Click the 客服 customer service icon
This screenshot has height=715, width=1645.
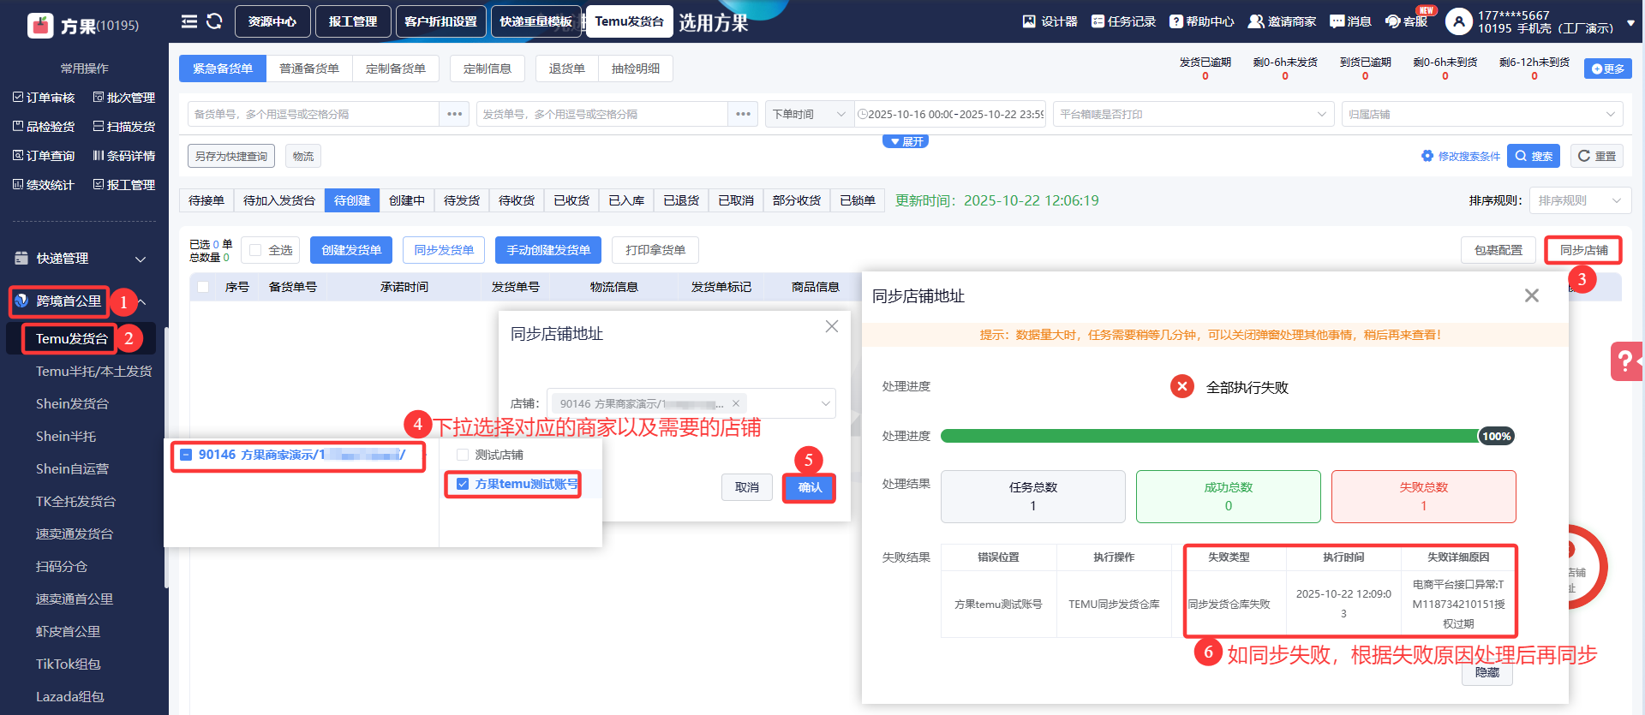click(1393, 21)
